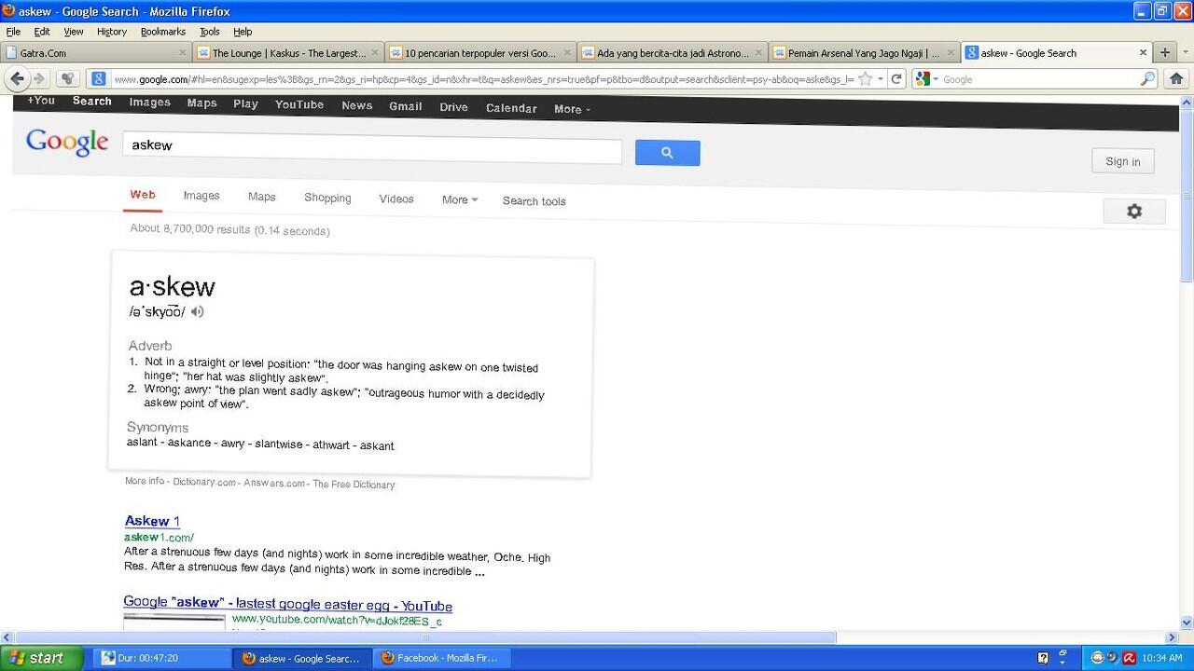The width and height of the screenshot is (1194, 671).
Task: Click the YouTube result video thumbnail
Action: [174, 622]
